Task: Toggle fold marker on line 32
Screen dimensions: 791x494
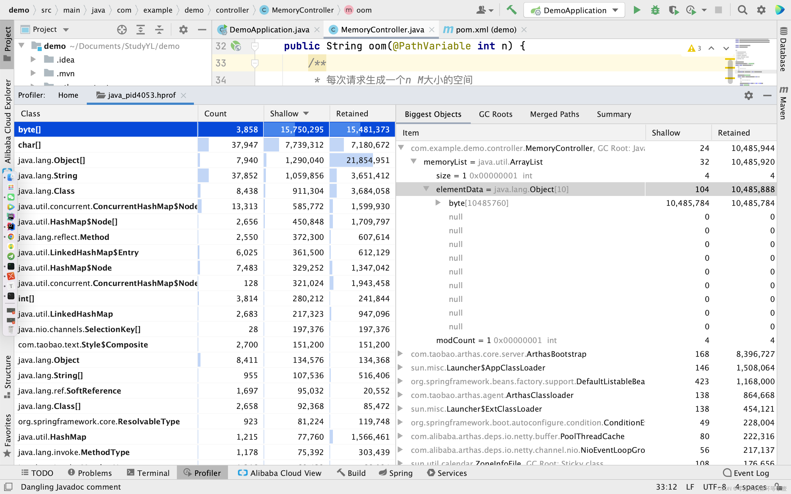Action: 255,46
